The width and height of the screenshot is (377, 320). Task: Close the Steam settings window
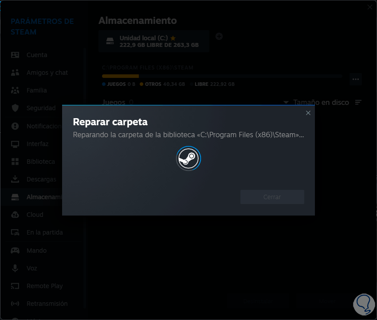coord(370,7)
